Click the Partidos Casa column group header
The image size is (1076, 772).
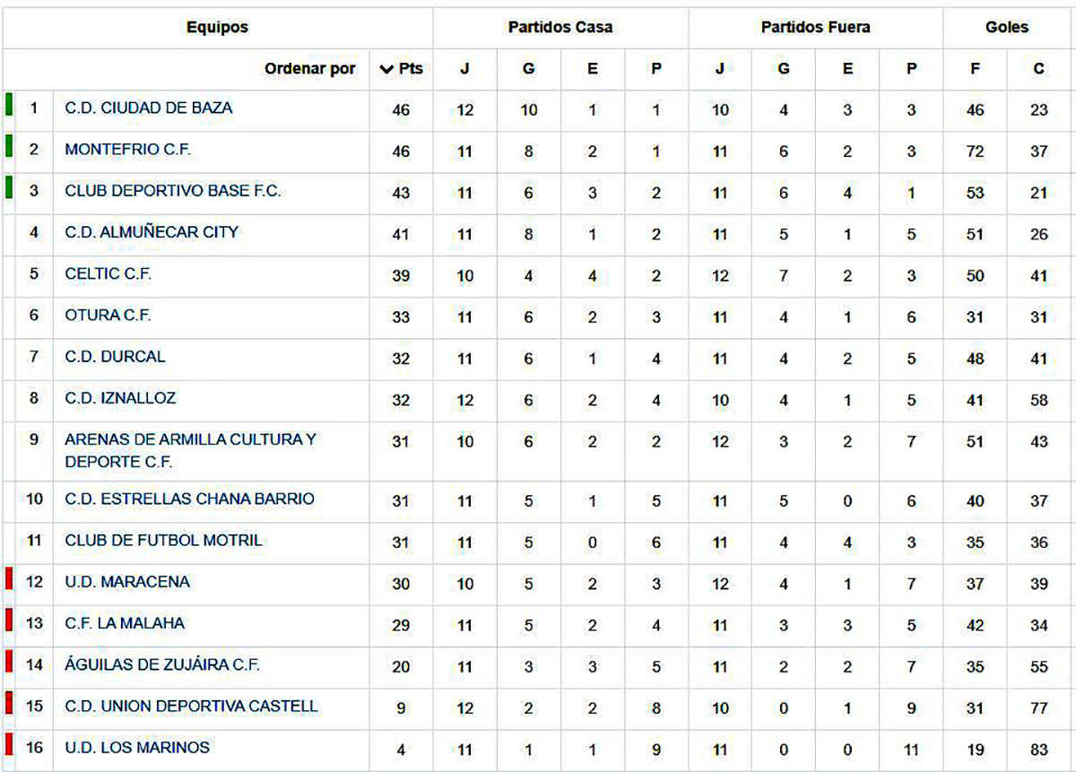pyautogui.click(x=560, y=27)
